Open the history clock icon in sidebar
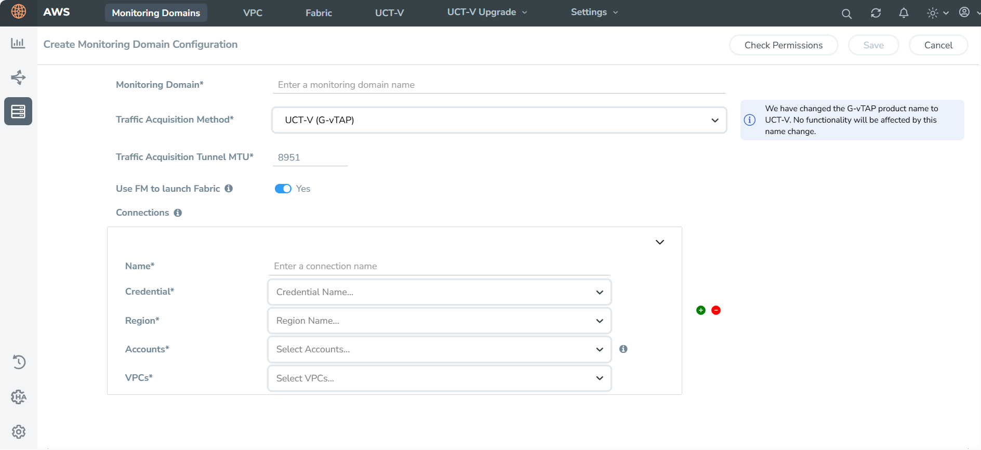This screenshot has height=450, width=981. click(x=18, y=362)
